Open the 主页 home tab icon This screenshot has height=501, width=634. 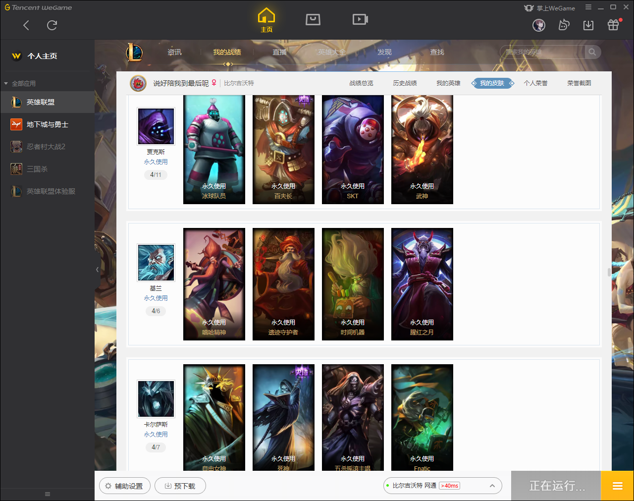[x=266, y=20]
